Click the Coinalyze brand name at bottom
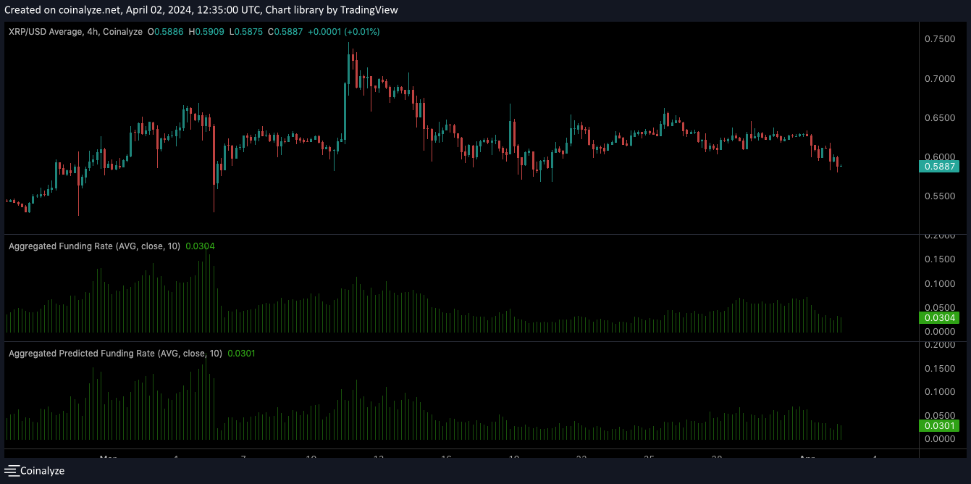 click(42, 471)
